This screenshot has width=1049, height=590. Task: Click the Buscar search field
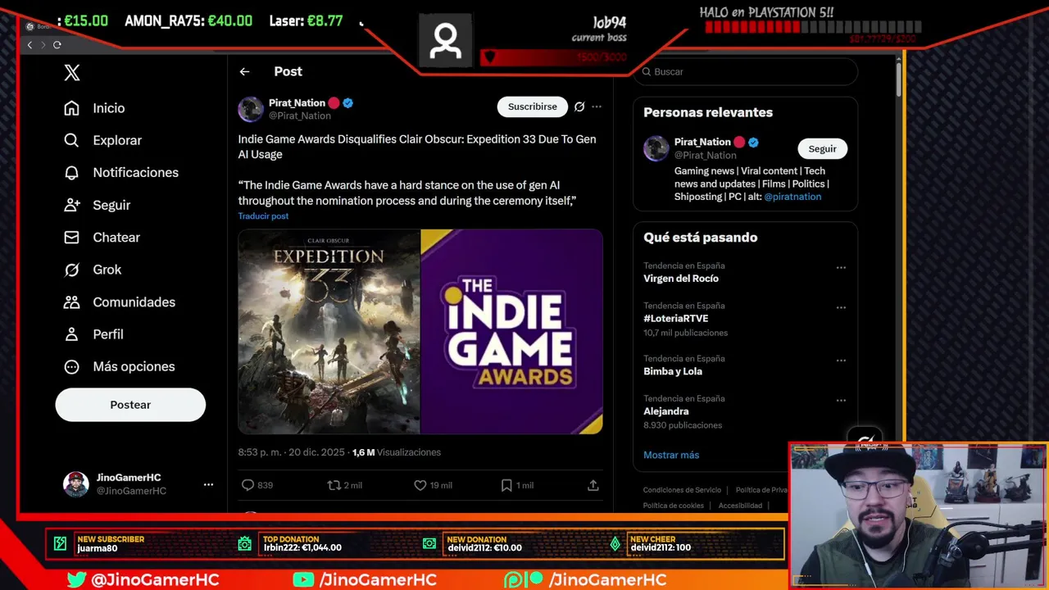746,72
